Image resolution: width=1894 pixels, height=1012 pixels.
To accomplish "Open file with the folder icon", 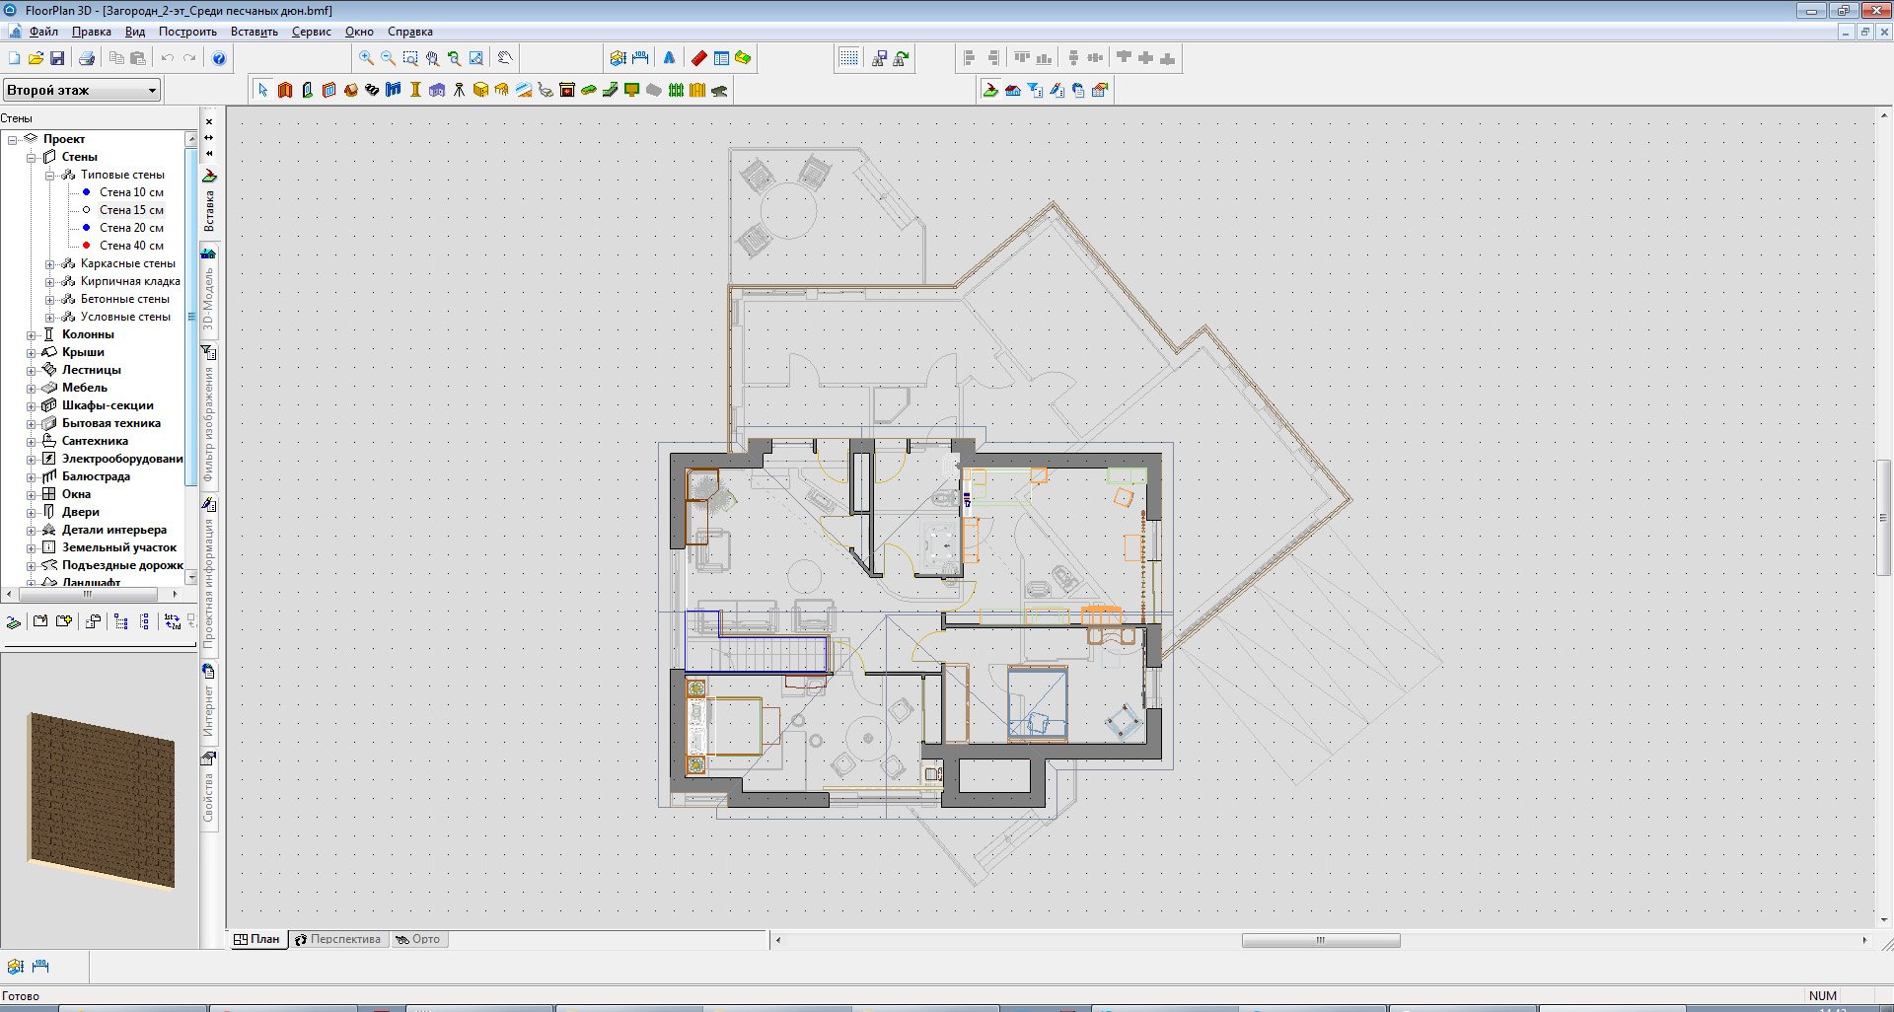I will [x=36, y=58].
